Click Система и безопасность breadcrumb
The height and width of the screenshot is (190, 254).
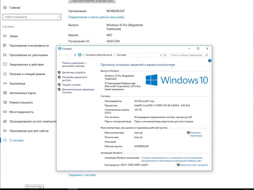[99, 55]
